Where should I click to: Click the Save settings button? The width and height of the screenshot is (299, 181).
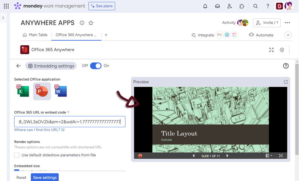pos(44,177)
